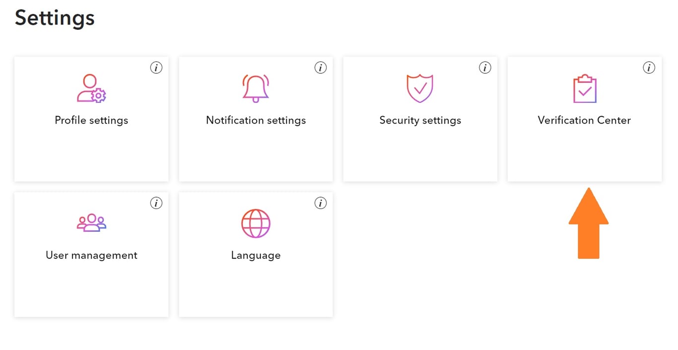Screen dimensions: 678x350
Task: Click the Notification settings bell icon
Action: (x=256, y=88)
